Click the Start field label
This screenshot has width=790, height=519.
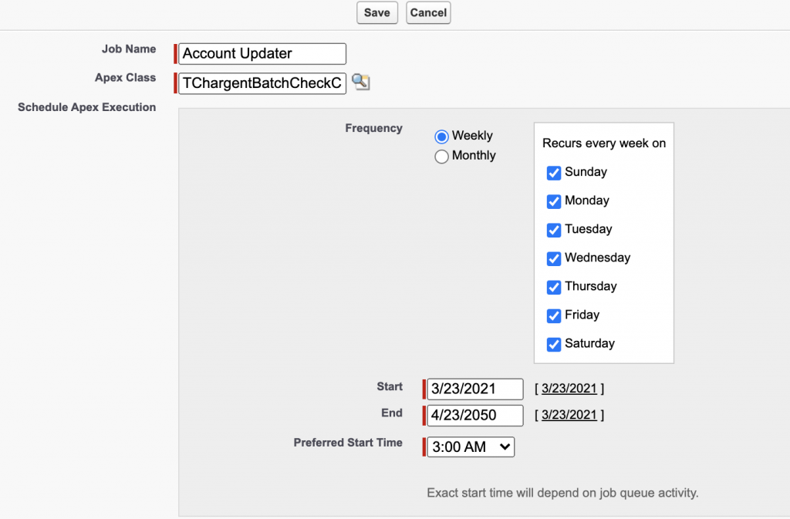pyautogui.click(x=390, y=386)
